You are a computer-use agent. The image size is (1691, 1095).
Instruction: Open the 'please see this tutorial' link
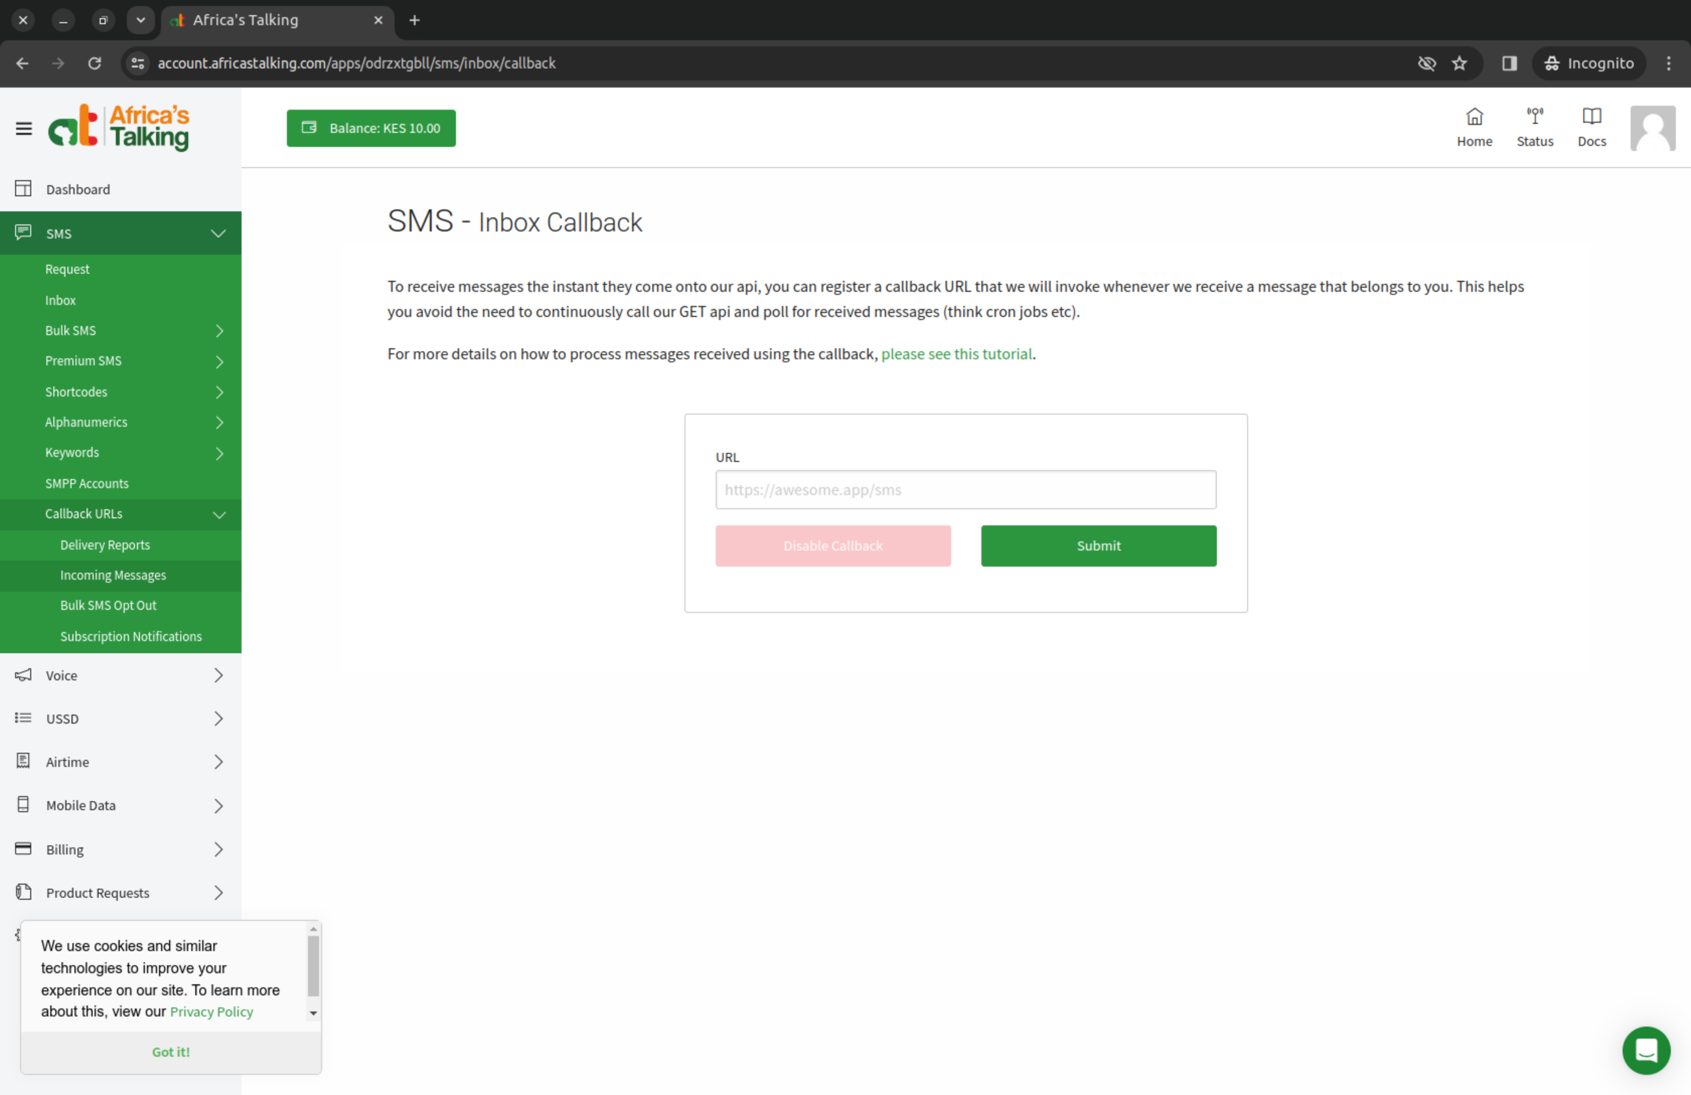956,354
